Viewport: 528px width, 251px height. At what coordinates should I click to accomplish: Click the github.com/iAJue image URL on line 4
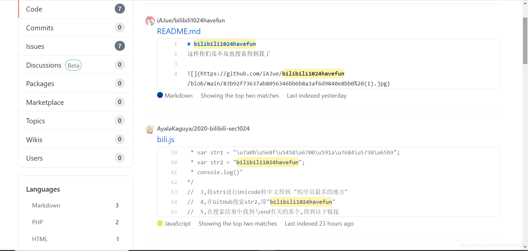pyautogui.click(x=266, y=74)
